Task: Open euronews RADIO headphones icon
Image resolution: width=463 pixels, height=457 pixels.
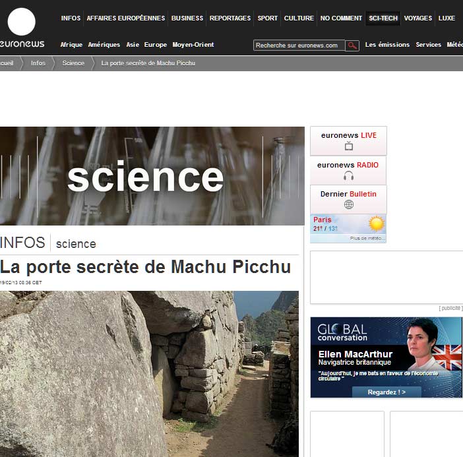Action: point(349,175)
